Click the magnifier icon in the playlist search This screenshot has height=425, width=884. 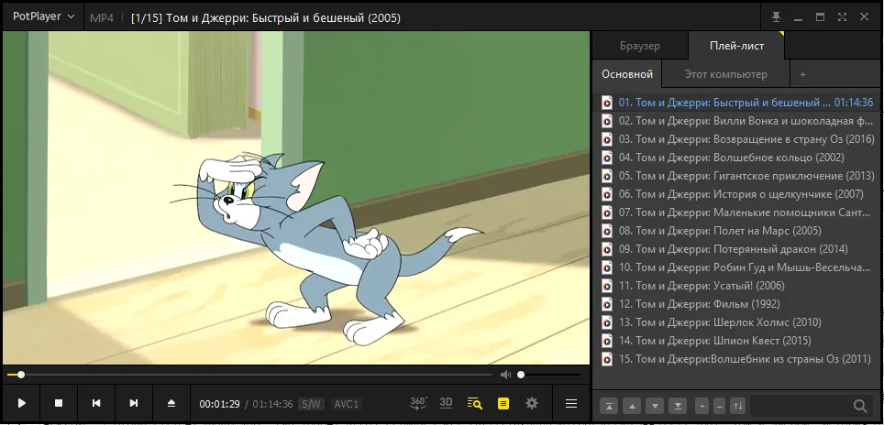click(x=860, y=405)
